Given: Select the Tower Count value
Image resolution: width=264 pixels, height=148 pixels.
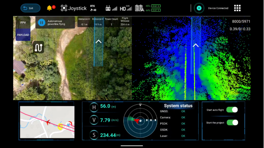Looking at the screenshot, I should 111,24.
